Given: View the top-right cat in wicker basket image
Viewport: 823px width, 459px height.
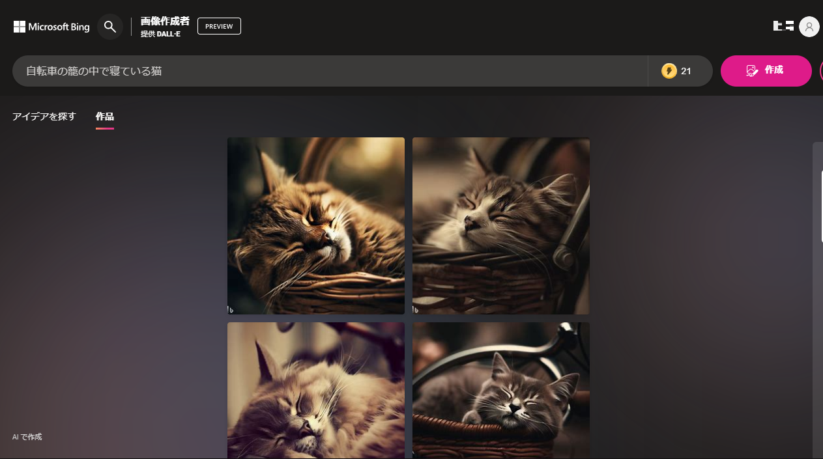Looking at the screenshot, I should point(500,225).
